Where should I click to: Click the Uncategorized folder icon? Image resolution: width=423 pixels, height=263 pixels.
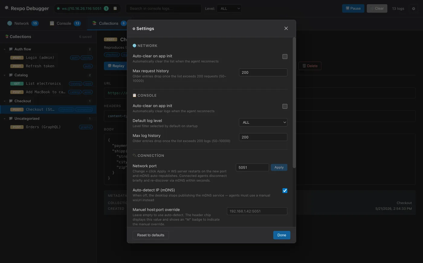click(x=11, y=119)
